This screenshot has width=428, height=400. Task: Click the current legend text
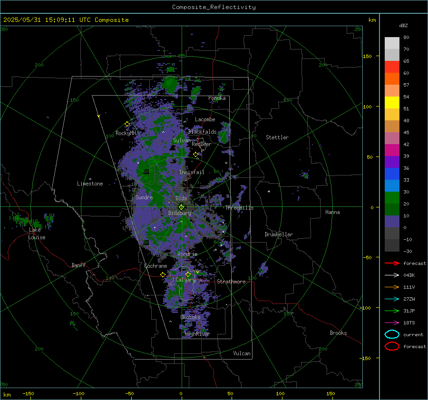(x=413, y=335)
